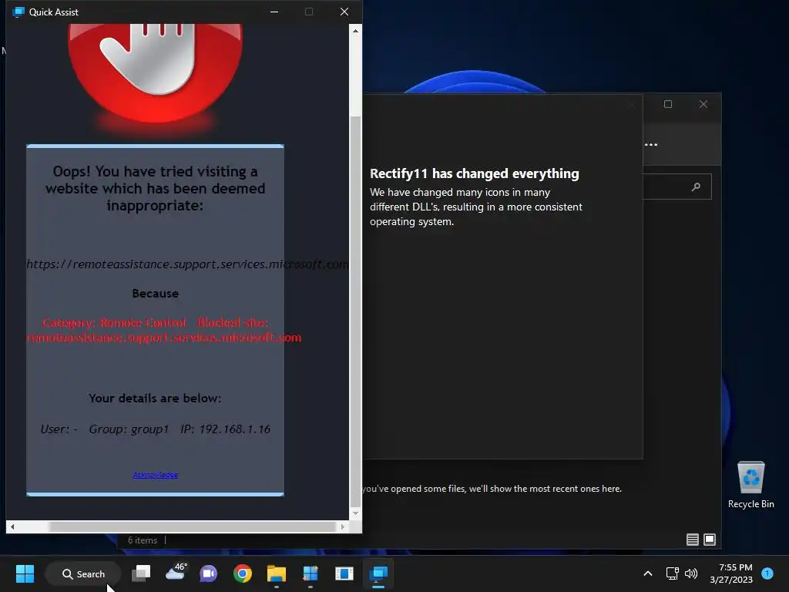
Task: Close the File Explorer window
Action: tap(703, 104)
